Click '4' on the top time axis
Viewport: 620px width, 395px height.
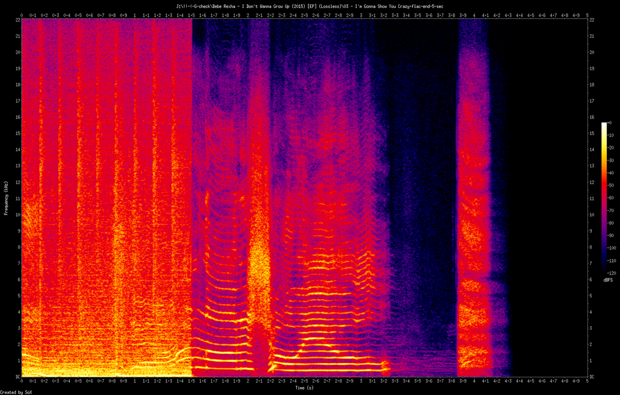474,15
